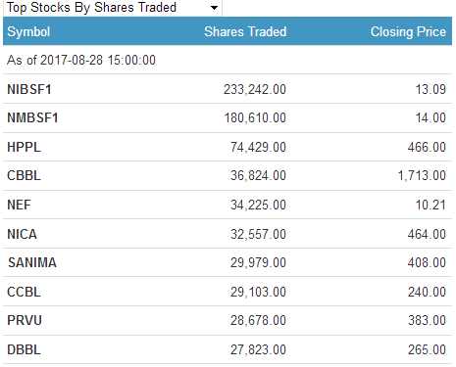Click the dropdown arrow beside Top Stocks
Screen dimensions: 456x367
click(x=214, y=8)
